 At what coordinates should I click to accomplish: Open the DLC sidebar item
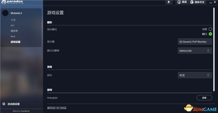click(13, 25)
